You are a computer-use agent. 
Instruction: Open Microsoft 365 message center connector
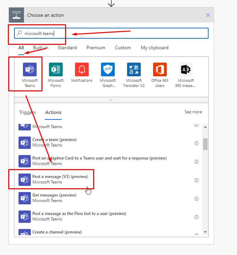186,69
